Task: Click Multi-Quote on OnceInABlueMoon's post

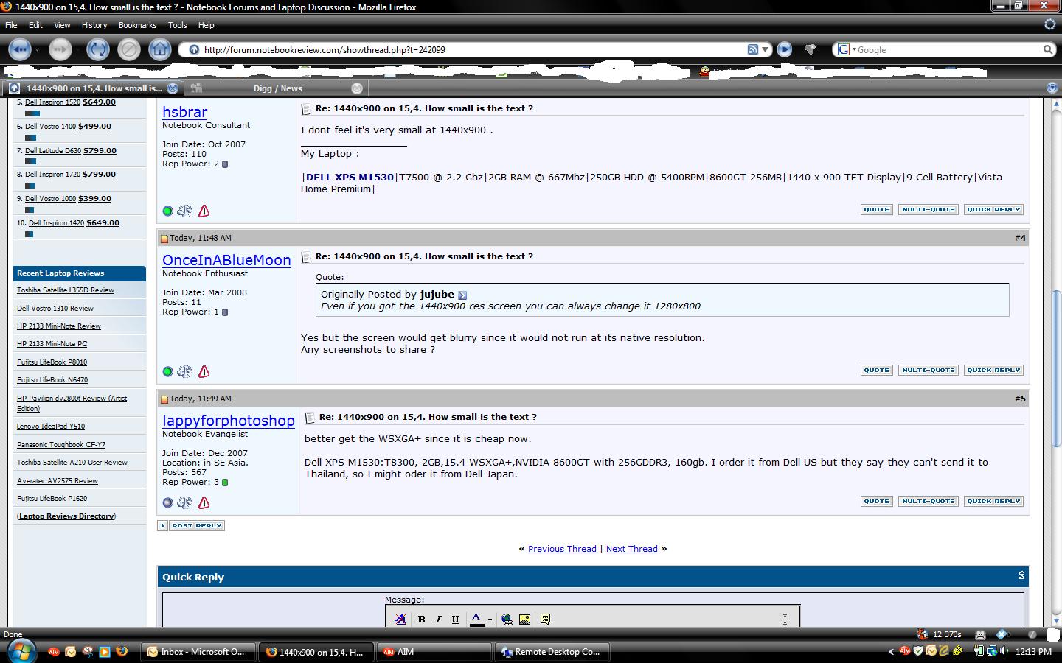Action: pyautogui.click(x=928, y=371)
